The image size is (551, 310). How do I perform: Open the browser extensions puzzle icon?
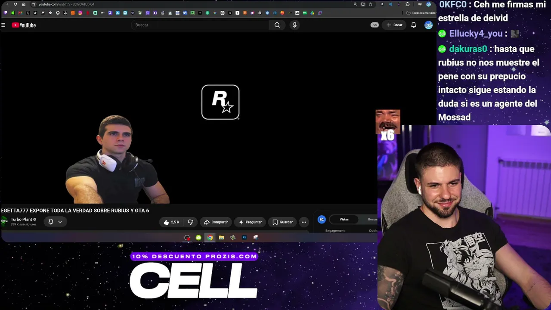407,4
